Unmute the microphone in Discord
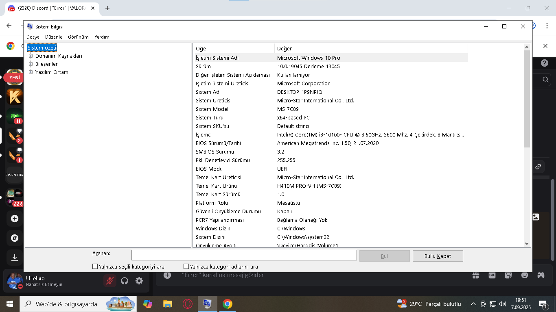Viewport: 556px width, 312px height. 109,281
